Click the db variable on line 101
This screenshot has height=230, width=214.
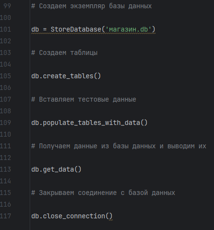point(35,29)
